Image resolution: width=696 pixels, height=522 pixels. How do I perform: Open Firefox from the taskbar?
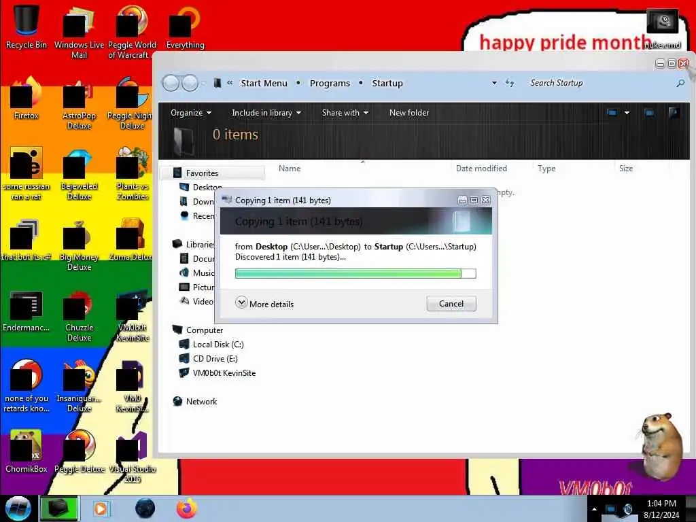(x=187, y=508)
